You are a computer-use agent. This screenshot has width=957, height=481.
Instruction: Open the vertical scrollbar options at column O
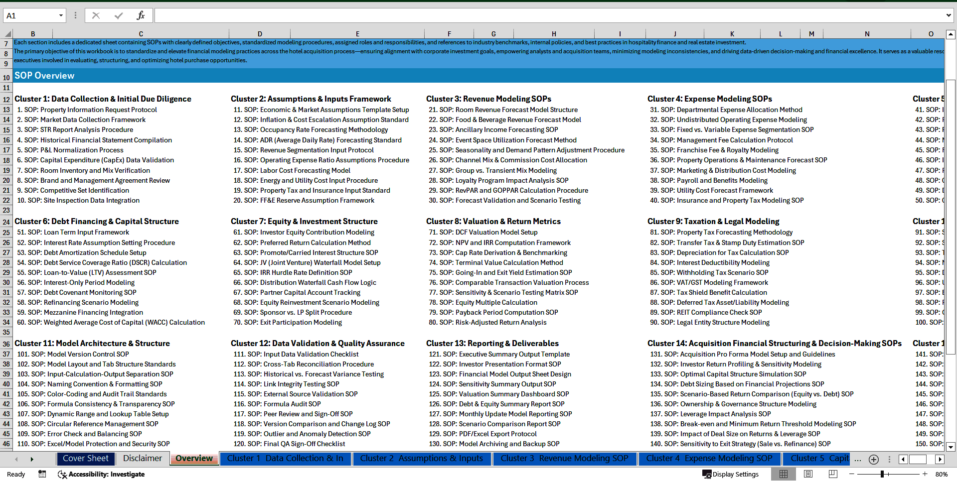(951, 34)
